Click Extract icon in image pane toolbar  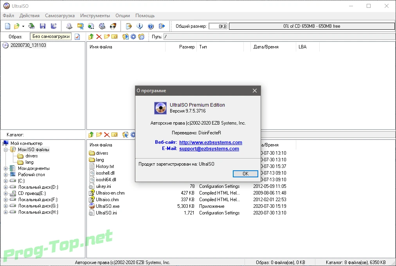click(x=125, y=37)
